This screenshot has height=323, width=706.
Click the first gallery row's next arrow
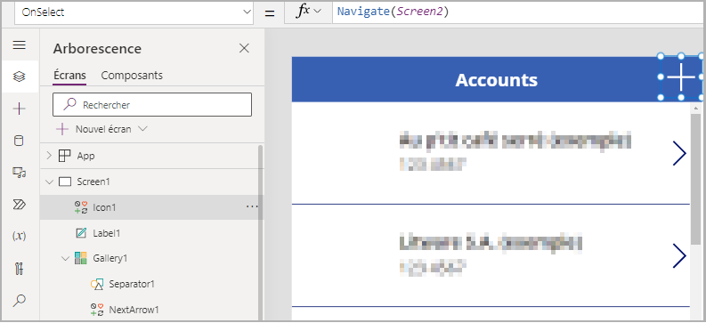tap(679, 153)
